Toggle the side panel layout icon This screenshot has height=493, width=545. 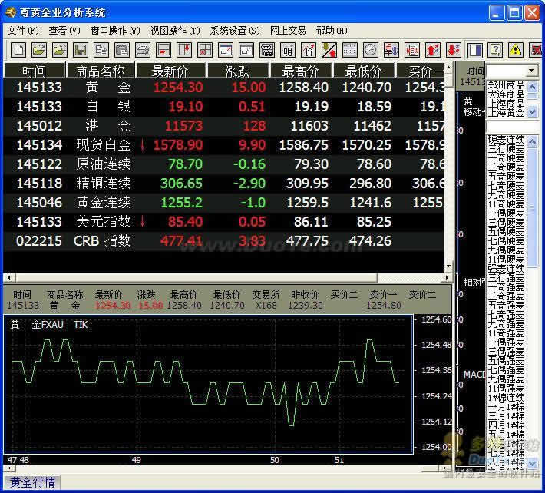(474, 51)
